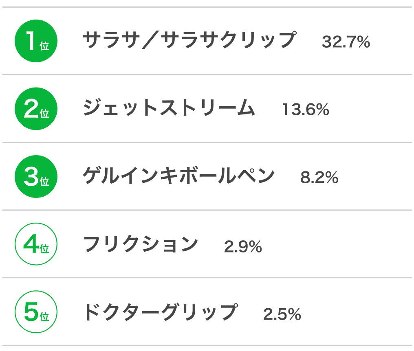Click the 2.9% percentage value

coord(243,246)
